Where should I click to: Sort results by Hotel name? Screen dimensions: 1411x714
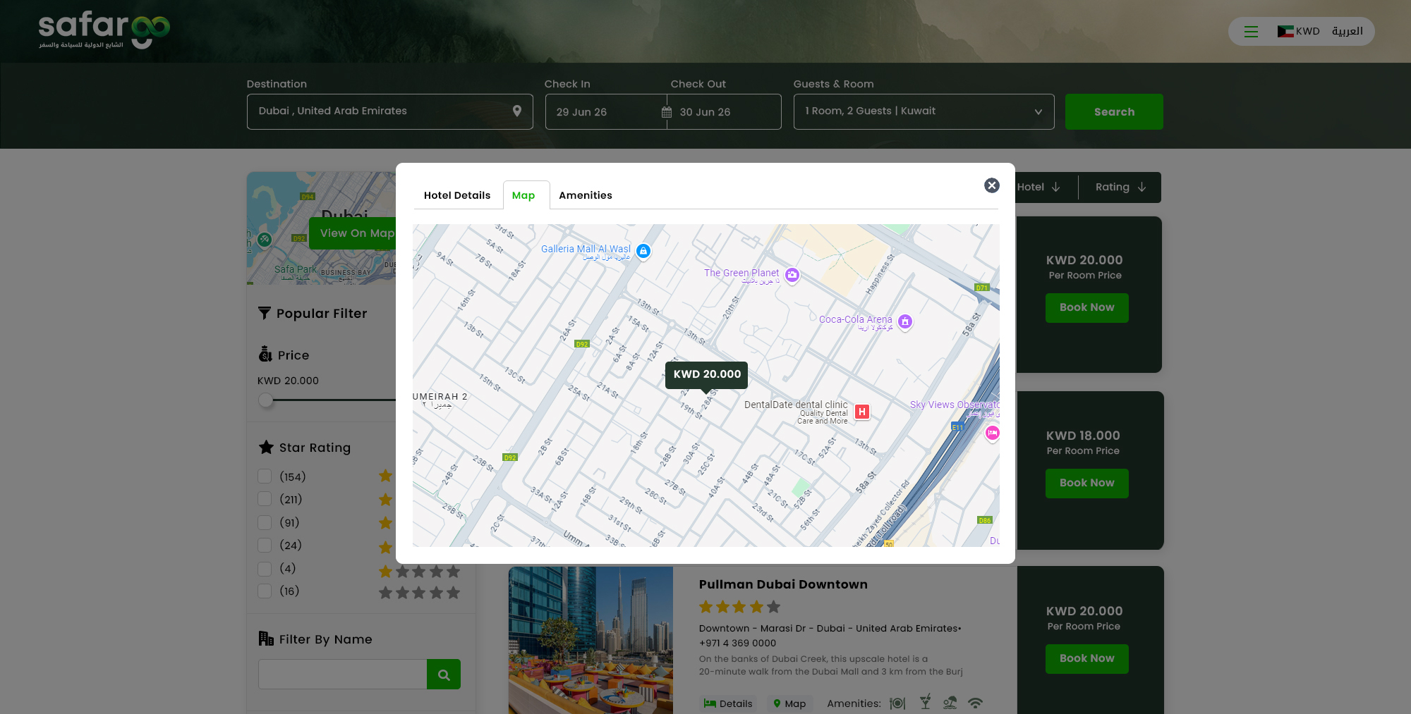coord(1038,187)
